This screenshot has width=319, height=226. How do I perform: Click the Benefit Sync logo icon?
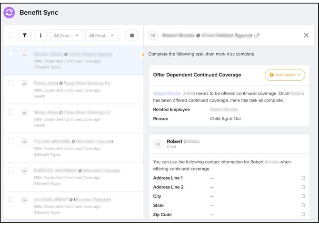[9, 12]
